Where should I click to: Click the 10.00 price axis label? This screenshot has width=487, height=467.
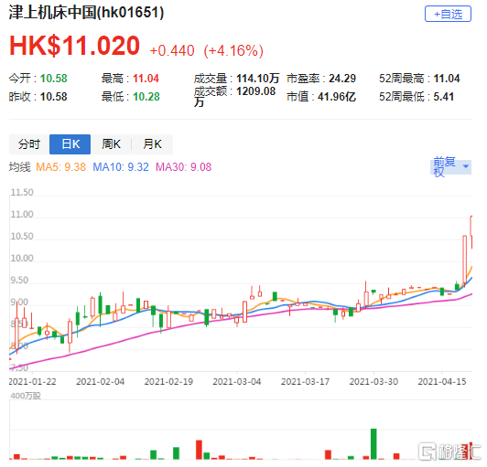tap(22, 258)
